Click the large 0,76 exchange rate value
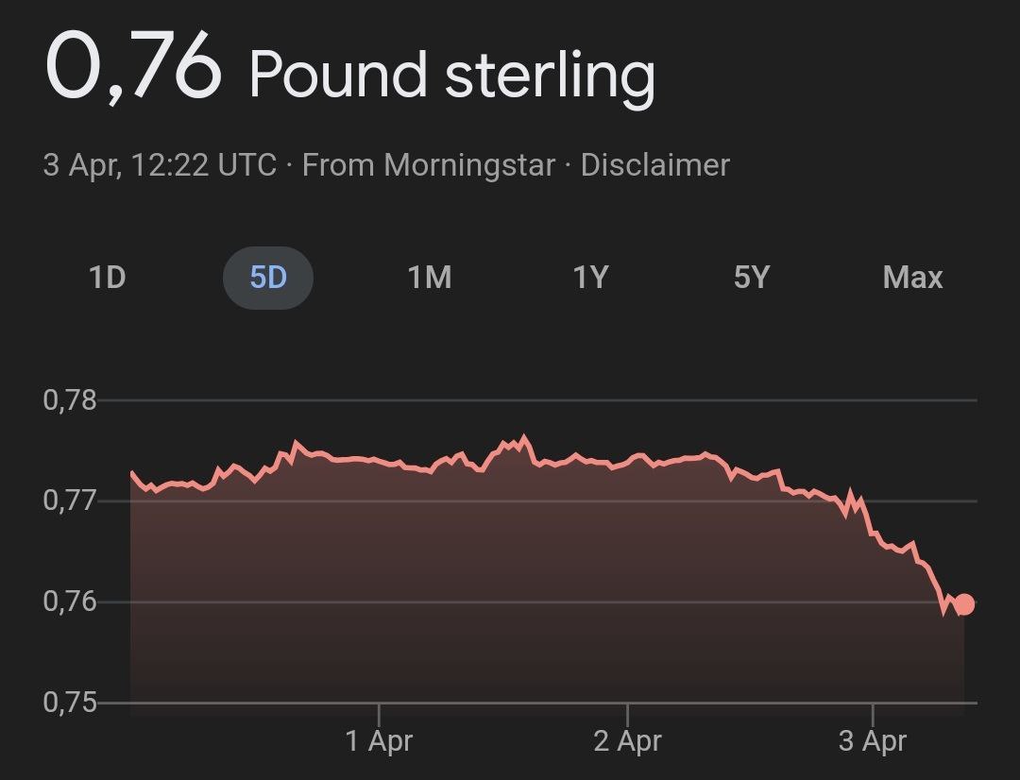This screenshot has width=1020, height=780. (133, 68)
